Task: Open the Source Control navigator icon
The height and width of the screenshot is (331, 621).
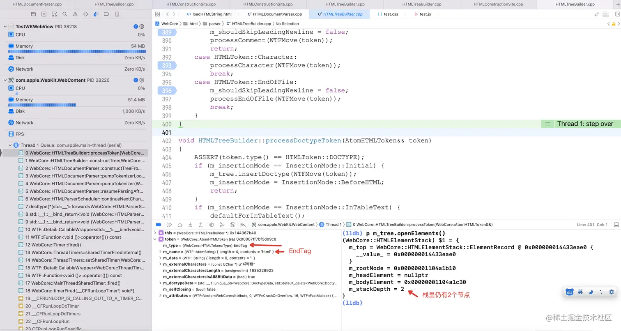Action: click(x=44, y=14)
